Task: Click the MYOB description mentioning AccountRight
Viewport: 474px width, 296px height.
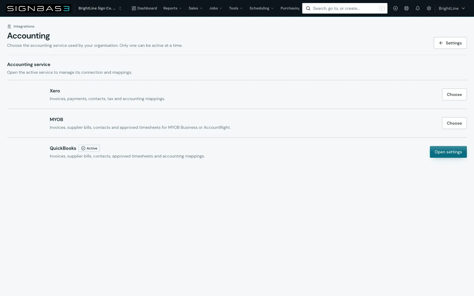Action: pyautogui.click(x=140, y=127)
